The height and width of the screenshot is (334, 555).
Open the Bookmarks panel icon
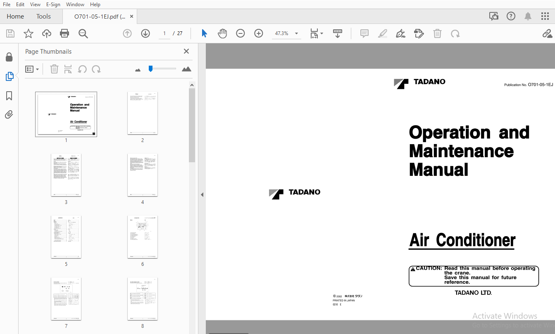click(x=9, y=96)
